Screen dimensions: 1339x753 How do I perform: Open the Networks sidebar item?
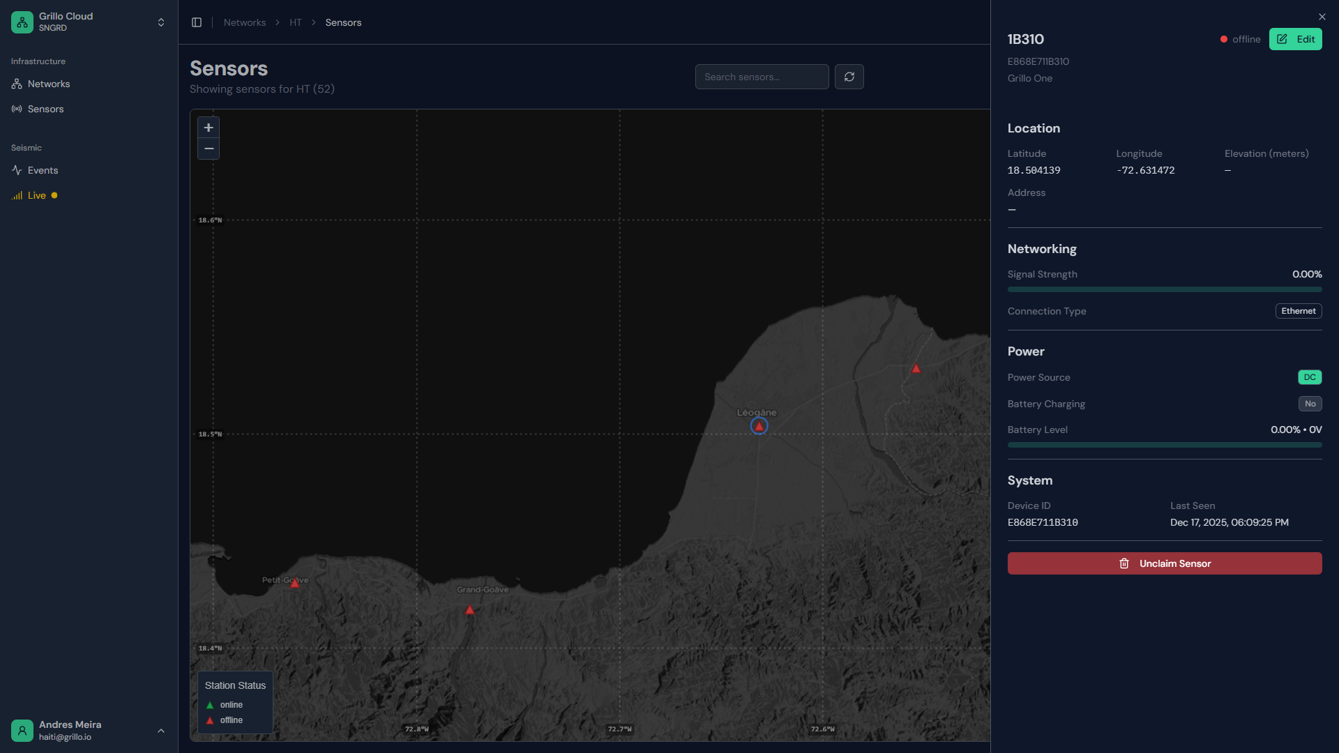49,84
